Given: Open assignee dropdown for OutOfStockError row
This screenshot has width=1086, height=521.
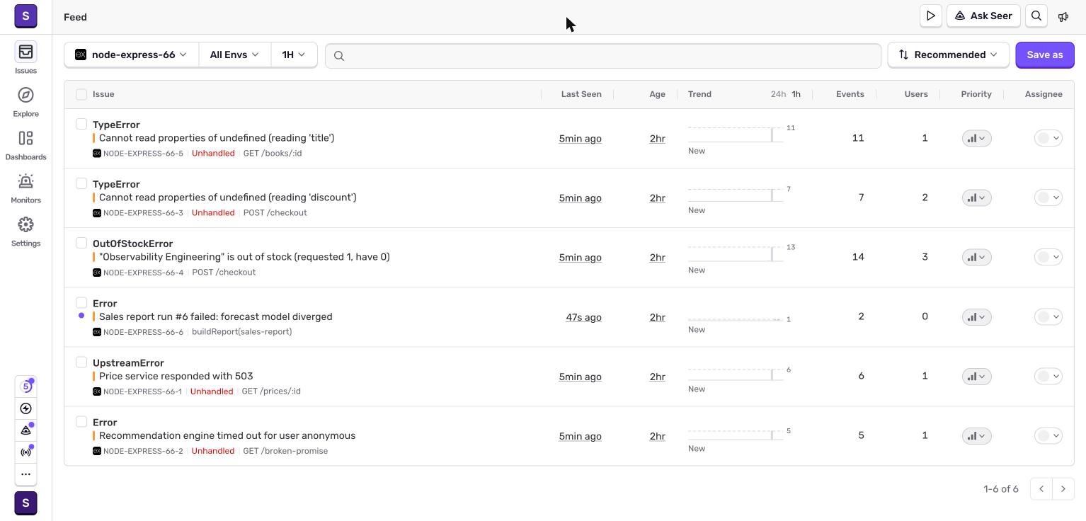Looking at the screenshot, I should pos(1048,257).
